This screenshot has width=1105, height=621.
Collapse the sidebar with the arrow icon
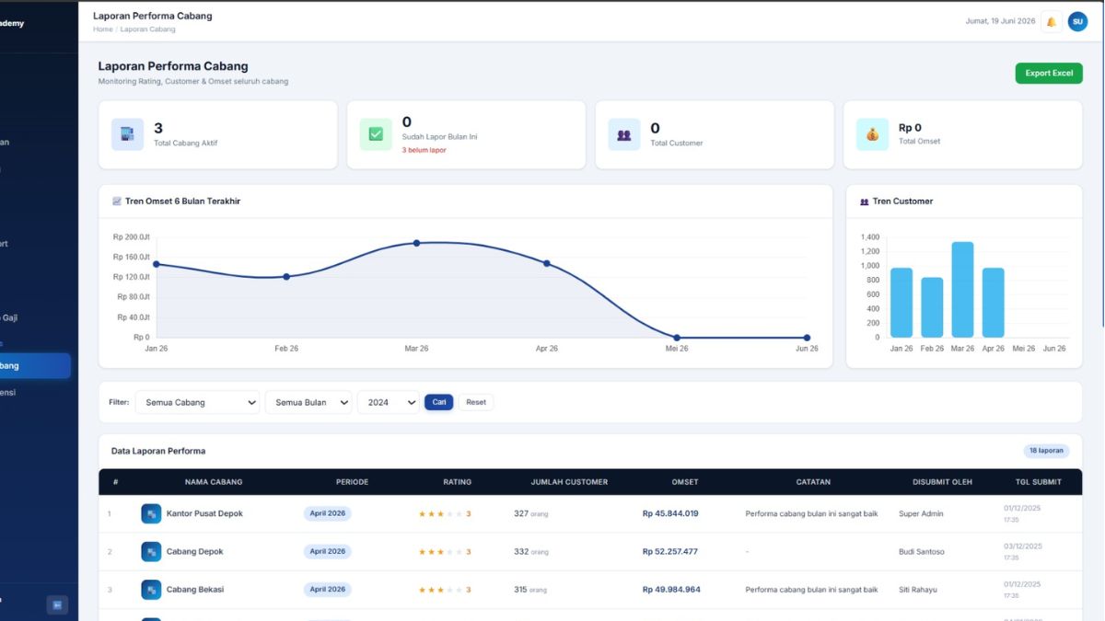[57, 604]
